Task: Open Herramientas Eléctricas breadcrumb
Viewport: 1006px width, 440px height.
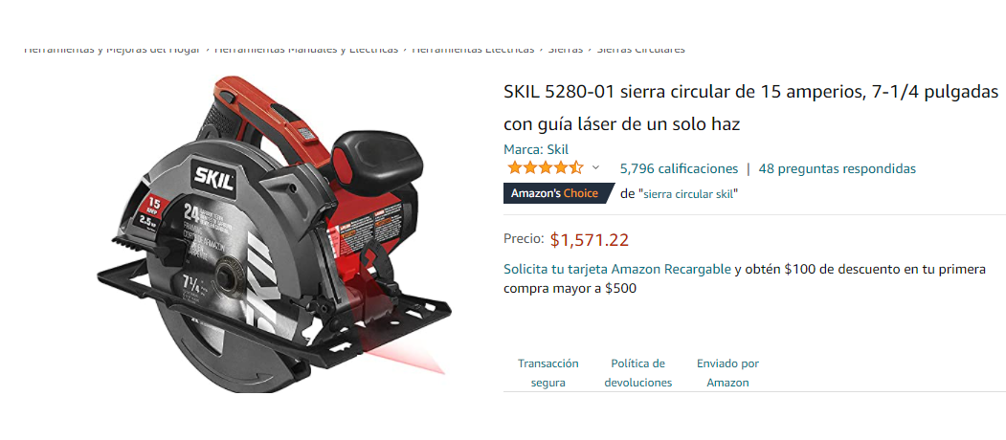Action: [x=473, y=50]
